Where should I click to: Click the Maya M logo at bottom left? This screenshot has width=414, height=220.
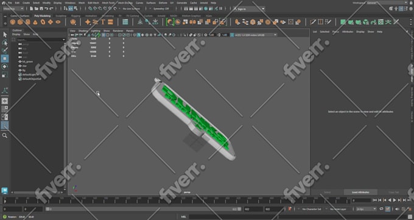point(5,190)
